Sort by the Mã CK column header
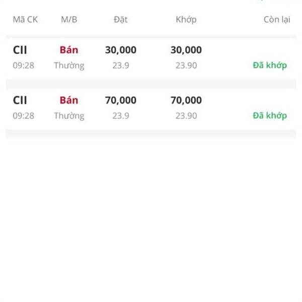This screenshot has height=302, width=302. (25, 20)
